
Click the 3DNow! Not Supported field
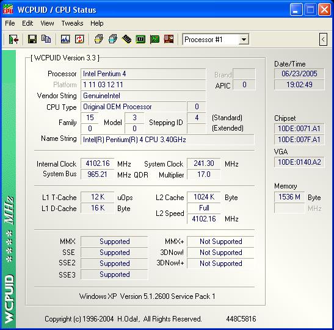pos(220,253)
